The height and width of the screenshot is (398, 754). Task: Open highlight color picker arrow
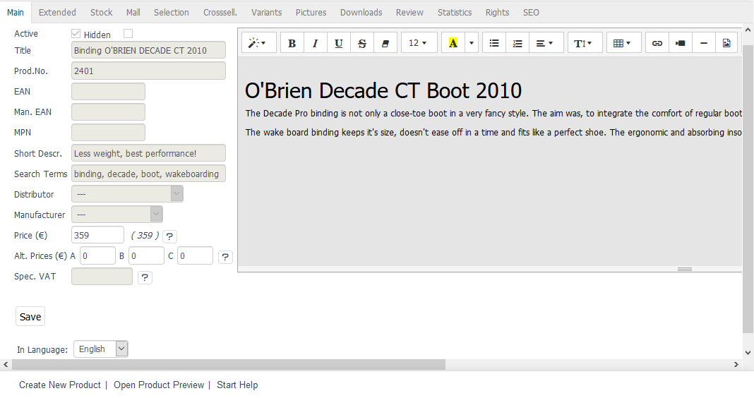tap(472, 43)
